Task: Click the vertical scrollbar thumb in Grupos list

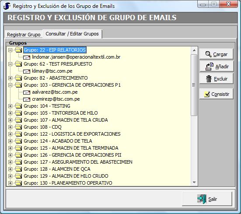Action: [194, 85]
